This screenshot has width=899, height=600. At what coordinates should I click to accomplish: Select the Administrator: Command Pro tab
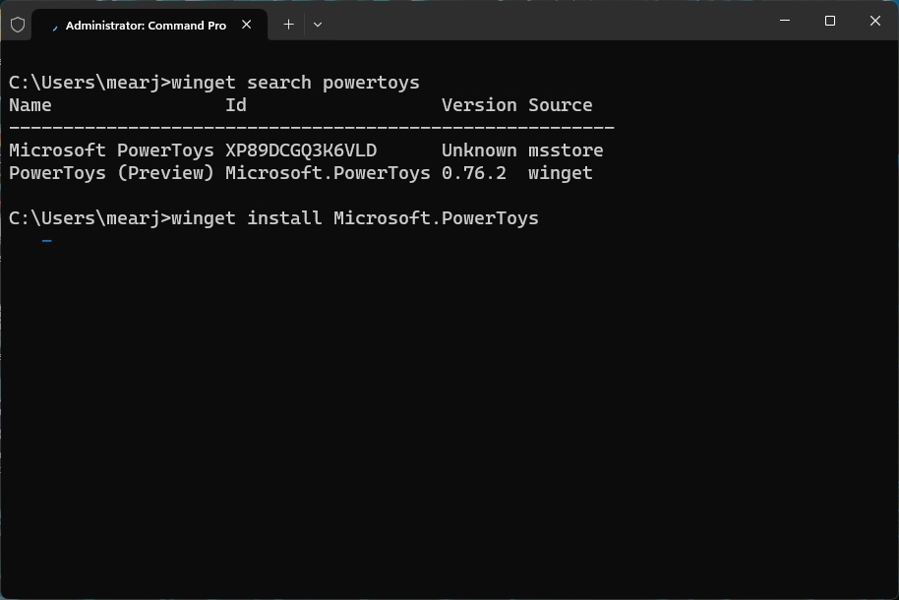[148, 25]
